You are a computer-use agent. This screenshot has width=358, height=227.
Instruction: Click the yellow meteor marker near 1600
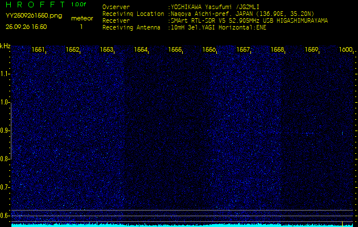342,224
